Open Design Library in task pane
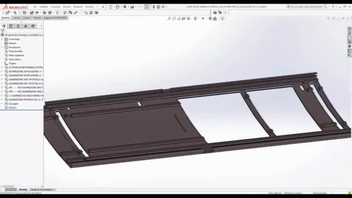The height and width of the screenshot is (198, 352). [x=349, y=33]
